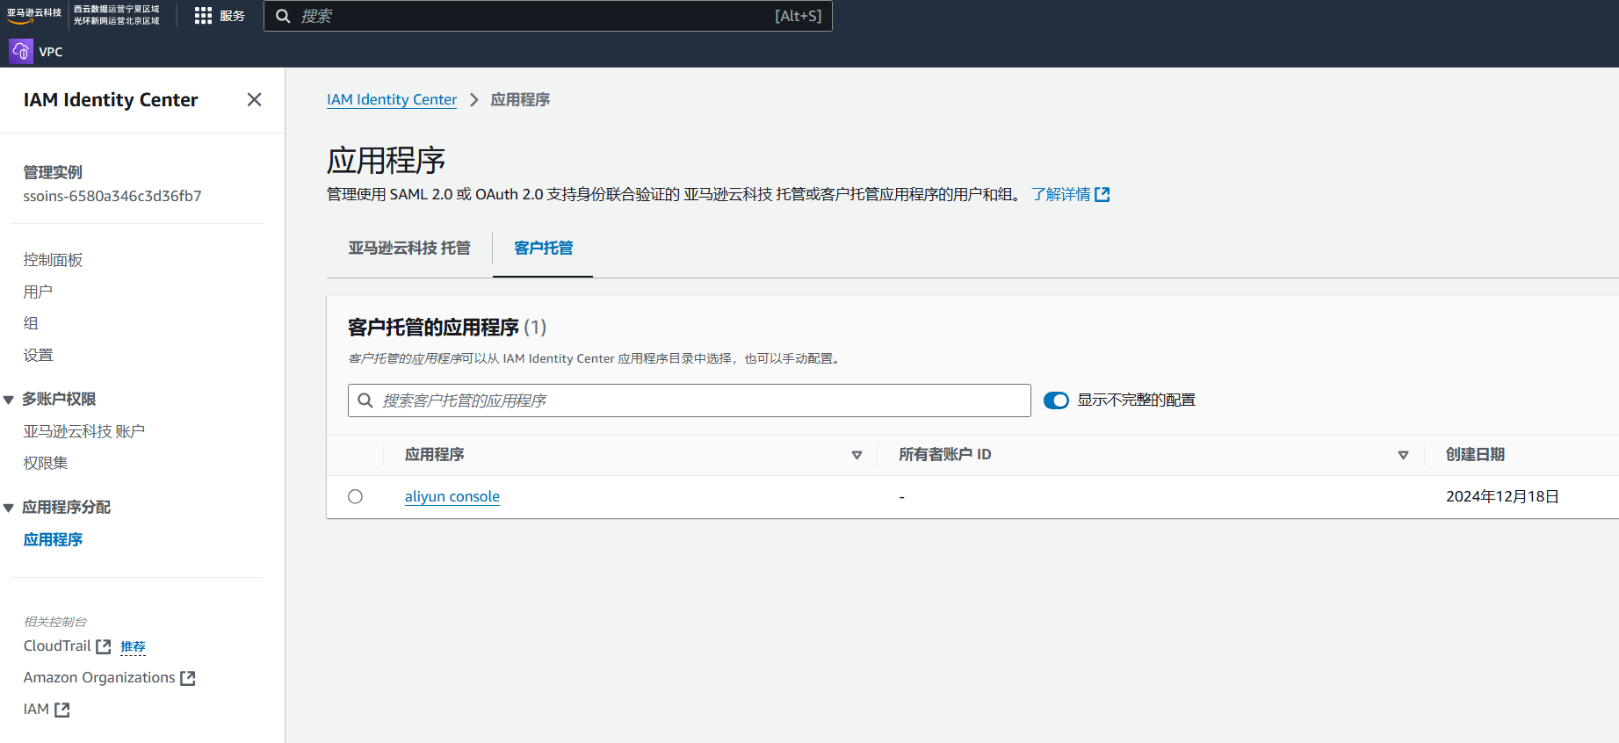Toggle the 显示不完整的配置 switch
The width and height of the screenshot is (1619, 743).
coord(1056,400)
